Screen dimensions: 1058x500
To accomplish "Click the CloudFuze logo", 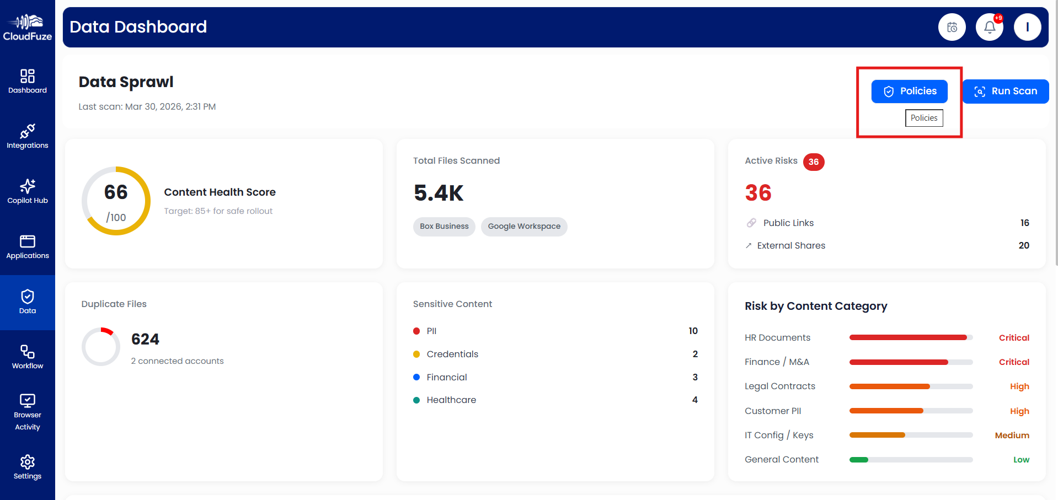I will coord(27,26).
